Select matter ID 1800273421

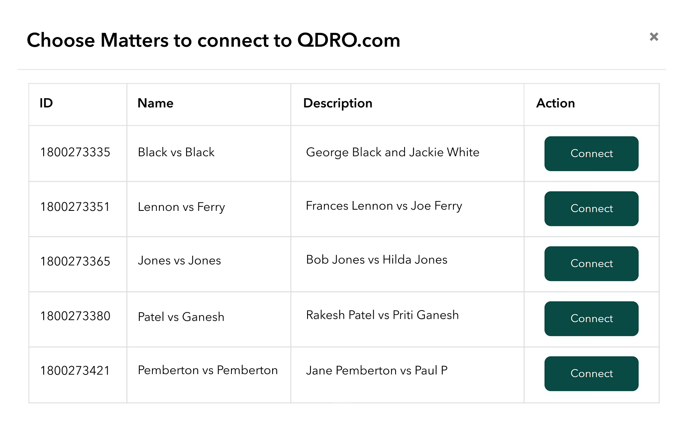click(x=75, y=371)
